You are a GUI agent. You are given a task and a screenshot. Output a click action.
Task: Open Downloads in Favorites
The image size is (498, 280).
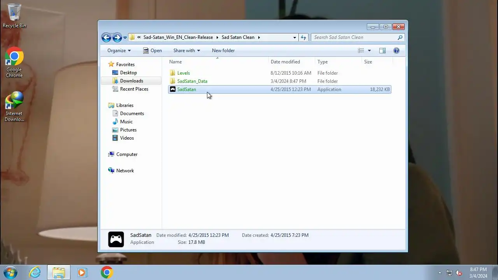pyautogui.click(x=132, y=81)
